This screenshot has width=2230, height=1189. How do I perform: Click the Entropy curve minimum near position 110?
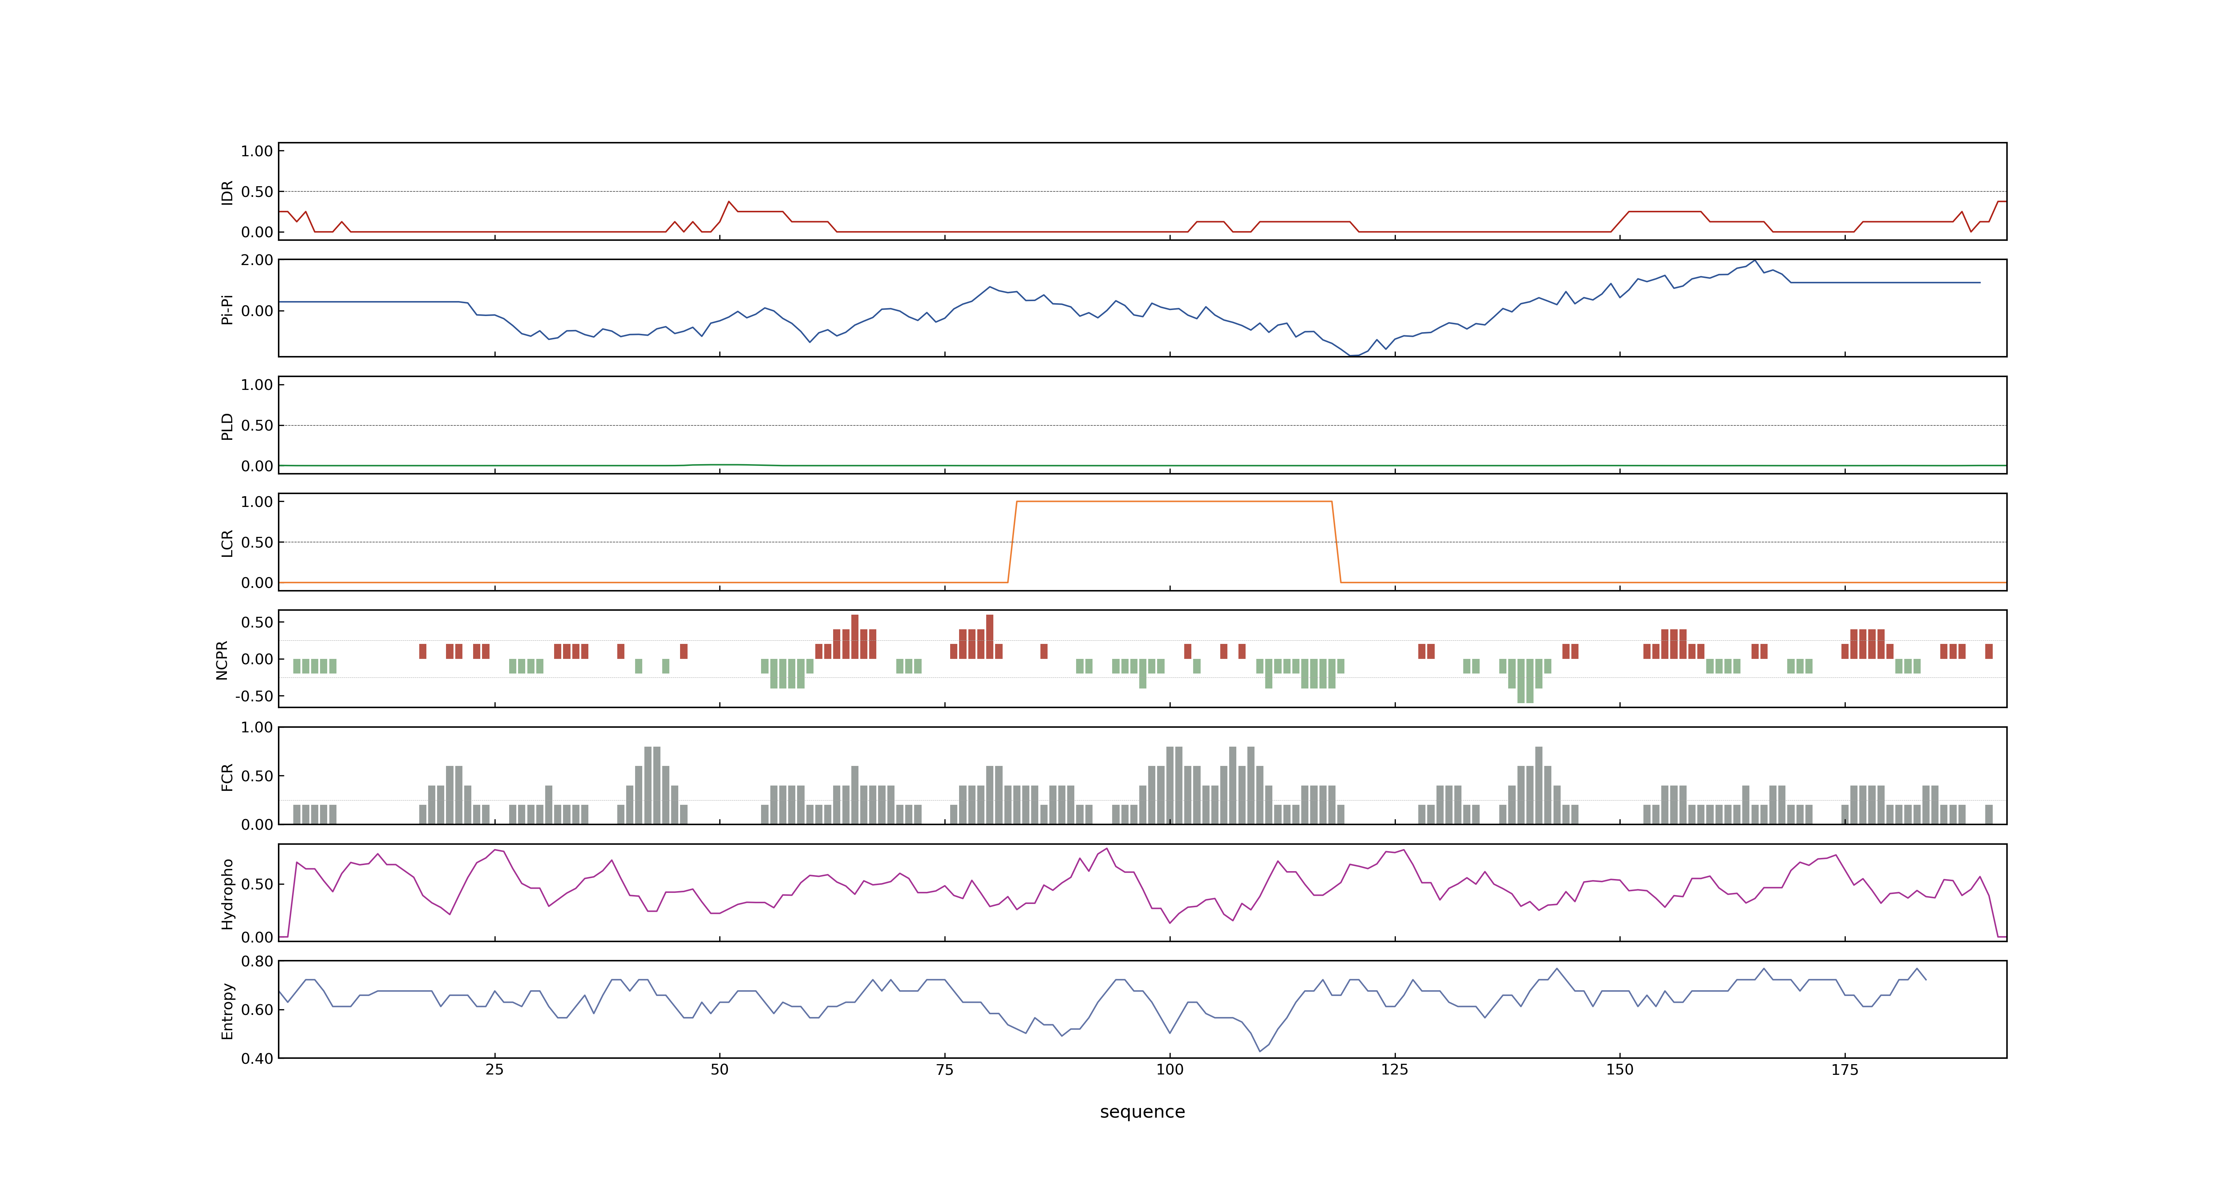tap(1260, 1051)
